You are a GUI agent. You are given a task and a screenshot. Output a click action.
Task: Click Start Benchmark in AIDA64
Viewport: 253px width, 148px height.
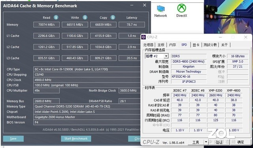click(x=76, y=139)
